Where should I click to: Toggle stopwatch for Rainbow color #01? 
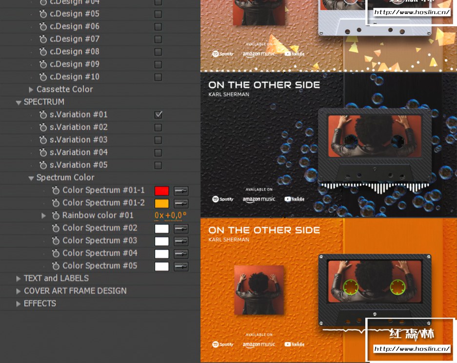[x=56, y=215]
